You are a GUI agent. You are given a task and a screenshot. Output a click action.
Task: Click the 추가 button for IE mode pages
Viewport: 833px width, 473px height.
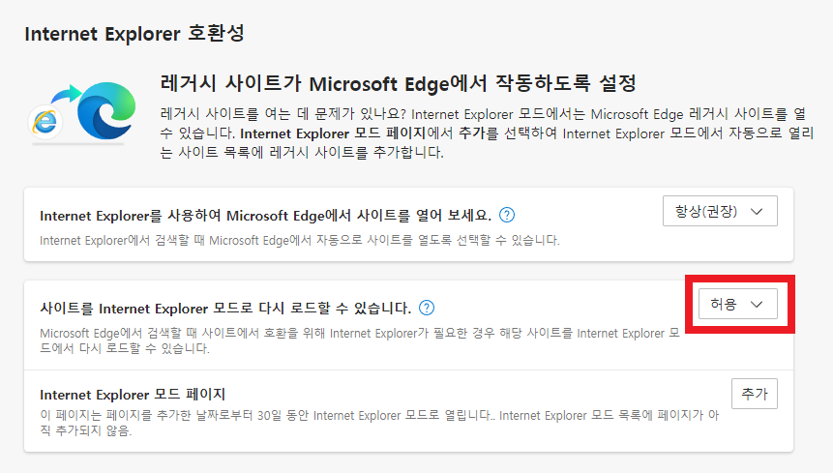coord(755,394)
